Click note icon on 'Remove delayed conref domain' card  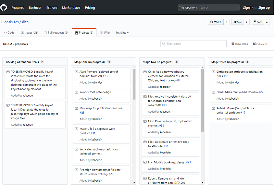click(76, 72)
